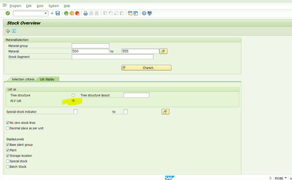292x180 pixels.
Task: Click the Charact. button
Action: click(x=146, y=68)
